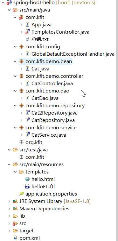This screenshot has width=118, height=241.
Task: Collapse the com.kfit.demo.repository package
Action: pyautogui.click(x=15, y=106)
